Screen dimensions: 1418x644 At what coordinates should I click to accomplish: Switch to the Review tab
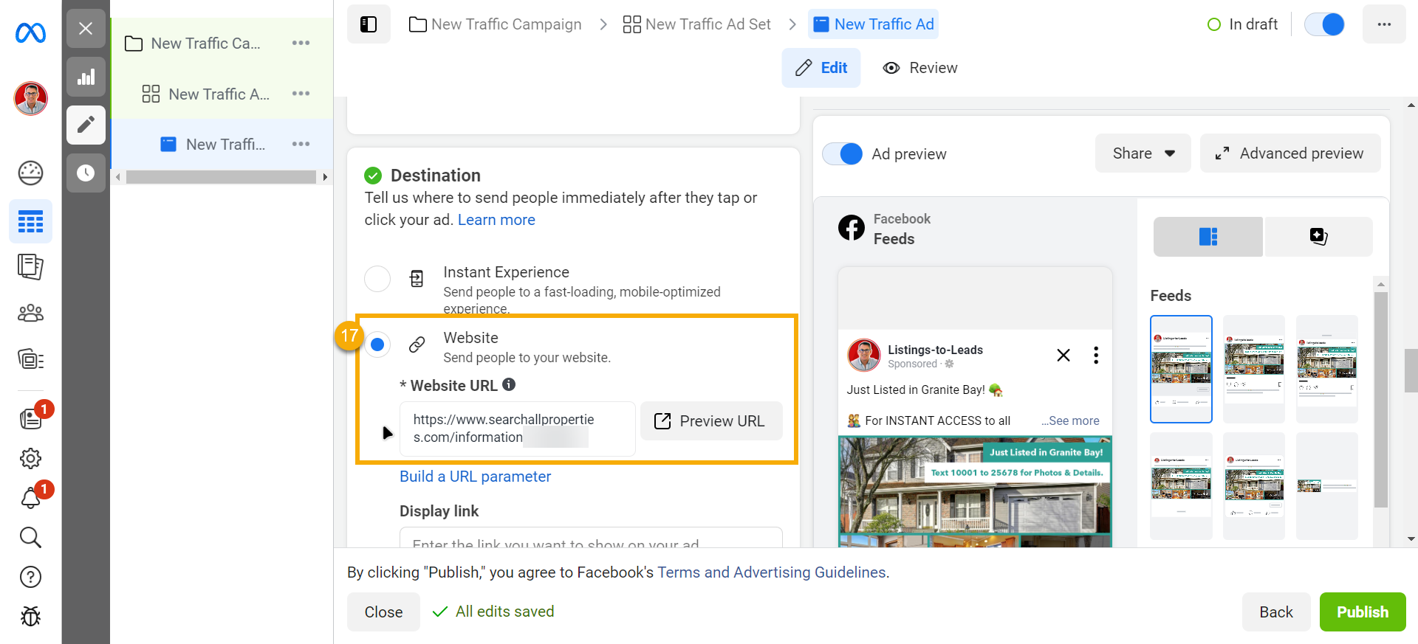coord(920,68)
